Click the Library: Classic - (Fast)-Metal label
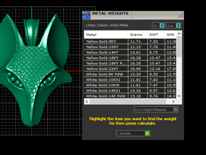206x155 pixels. pos(107,25)
